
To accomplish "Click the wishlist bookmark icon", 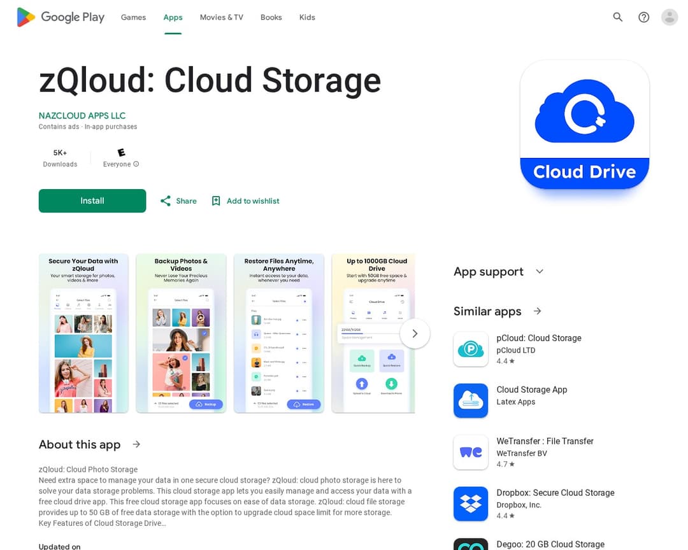I will tap(216, 201).
